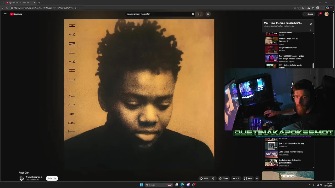Open browser extensions icon
Viewport: 335px width, 188px height.
tap(303, 8)
